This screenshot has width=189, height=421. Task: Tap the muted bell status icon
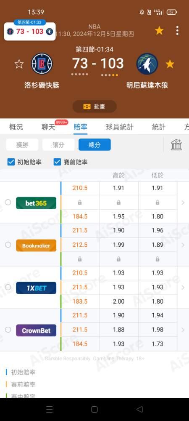pos(142,12)
